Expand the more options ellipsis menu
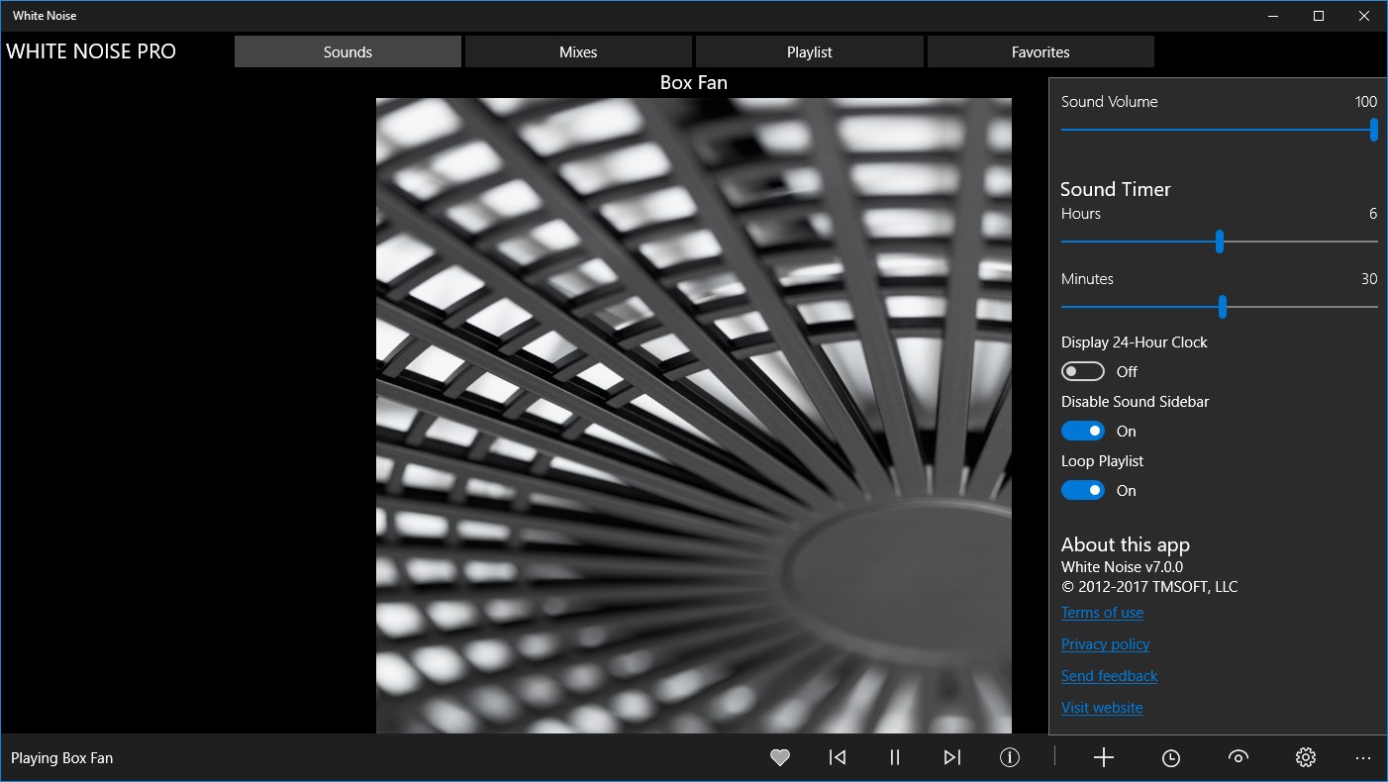 pos(1363,757)
